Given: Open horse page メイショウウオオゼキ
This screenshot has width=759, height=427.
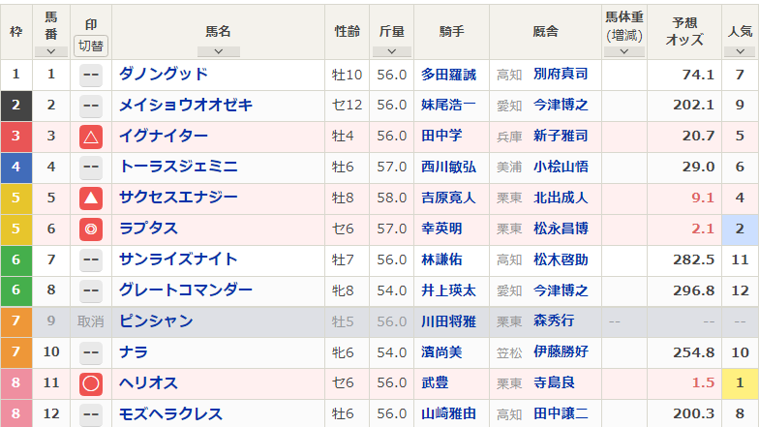Looking at the screenshot, I should tap(186, 105).
